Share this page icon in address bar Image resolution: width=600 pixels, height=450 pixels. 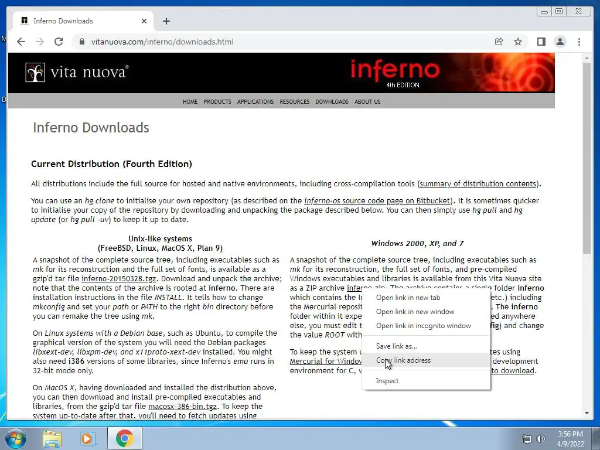499,42
